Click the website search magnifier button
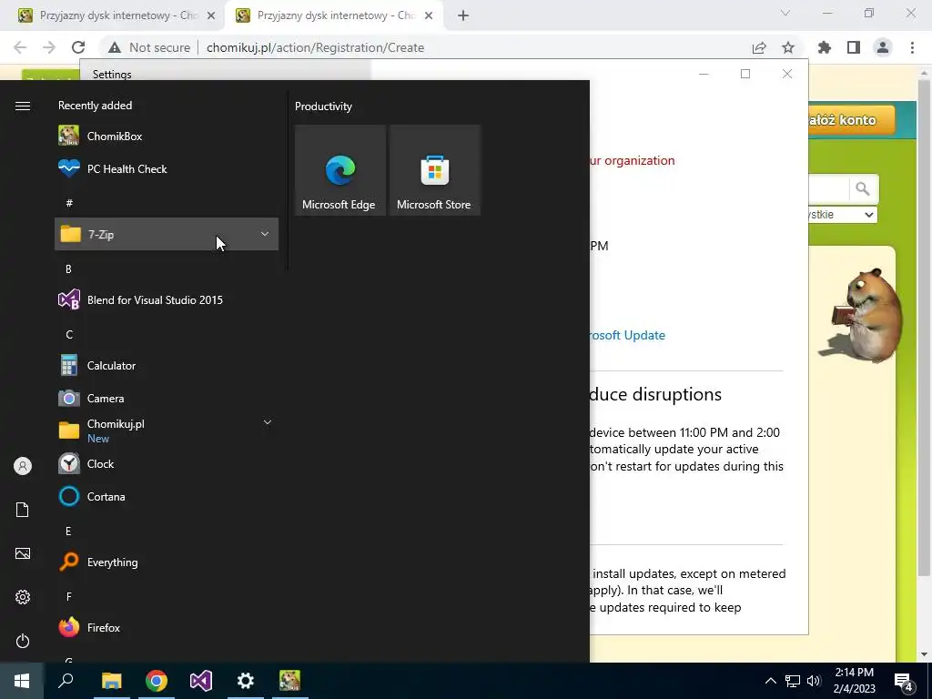932x699 pixels. [863, 189]
